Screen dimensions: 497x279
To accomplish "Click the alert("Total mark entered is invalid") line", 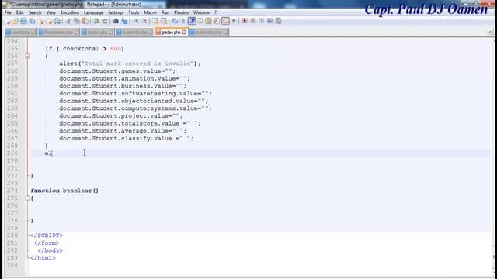I will [x=130, y=64].
